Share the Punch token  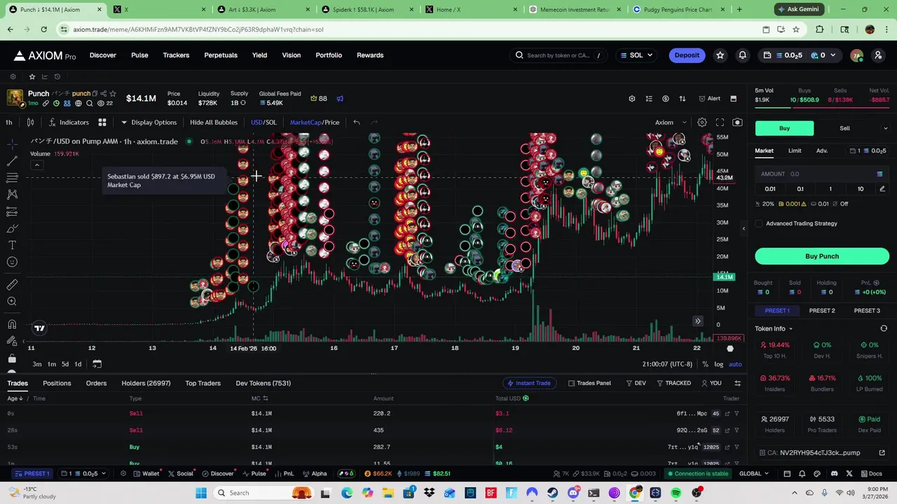click(x=103, y=94)
